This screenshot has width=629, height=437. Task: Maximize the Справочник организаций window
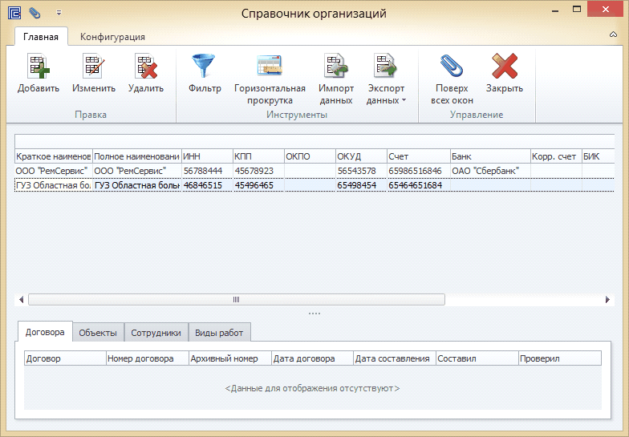coord(577,10)
